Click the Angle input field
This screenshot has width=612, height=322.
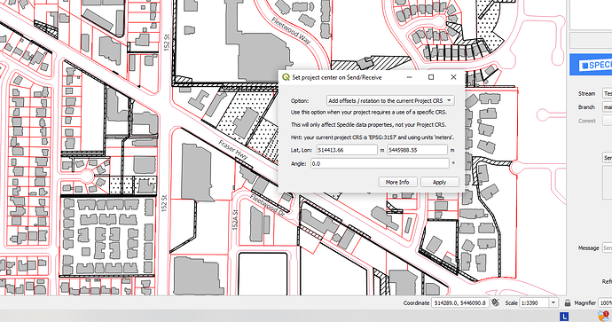pos(380,163)
